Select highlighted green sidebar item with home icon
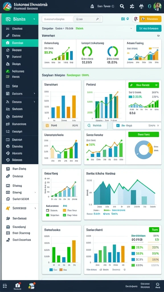This screenshot has width=164, height=292. (x=20, y=43)
